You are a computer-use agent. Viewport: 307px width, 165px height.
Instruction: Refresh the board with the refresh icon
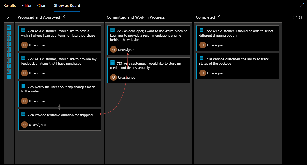[x=294, y=17]
